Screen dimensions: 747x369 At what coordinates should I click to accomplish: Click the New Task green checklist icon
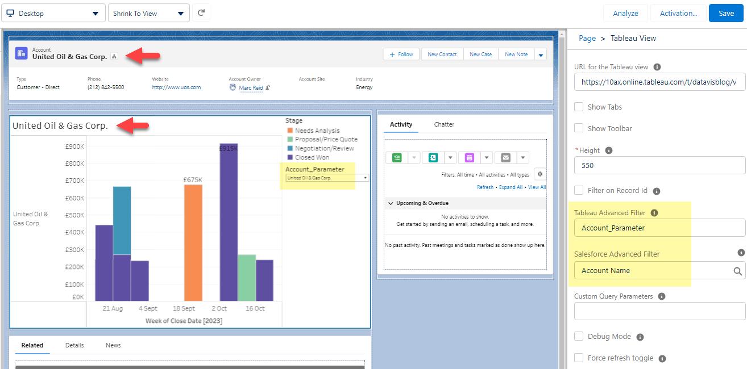pos(397,158)
